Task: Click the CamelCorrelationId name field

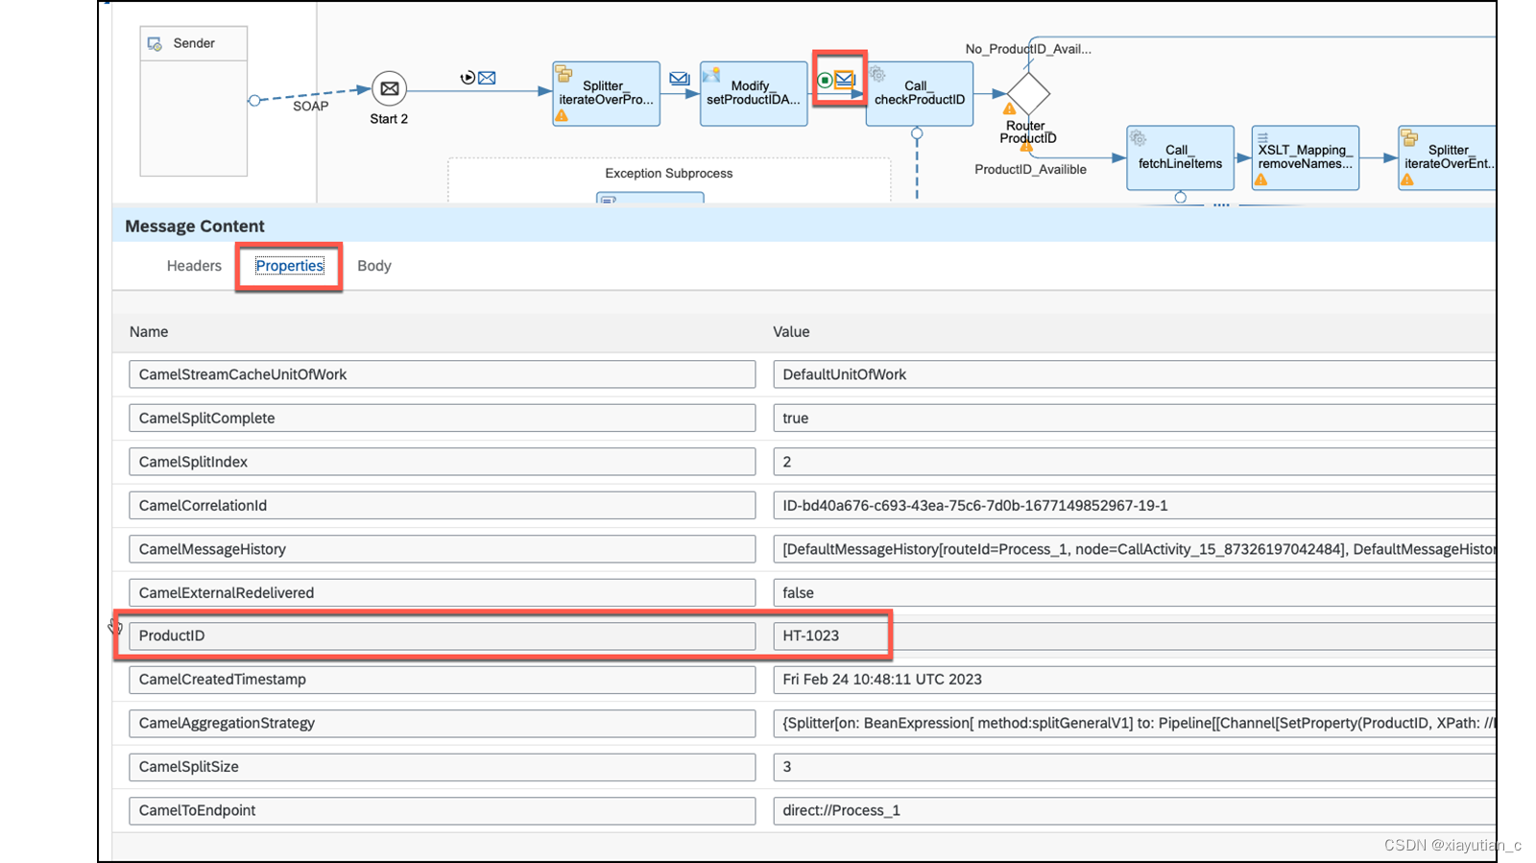Action: click(442, 505)
